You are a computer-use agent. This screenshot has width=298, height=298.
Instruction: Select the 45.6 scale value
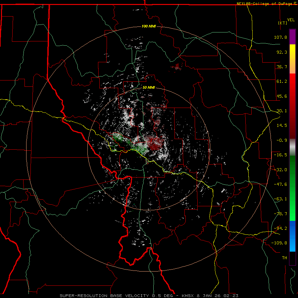(x=282, y=96)
